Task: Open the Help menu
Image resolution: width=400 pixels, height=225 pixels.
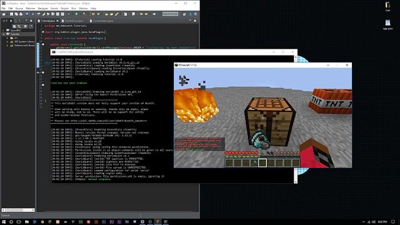Action: [x=94, y=8]
